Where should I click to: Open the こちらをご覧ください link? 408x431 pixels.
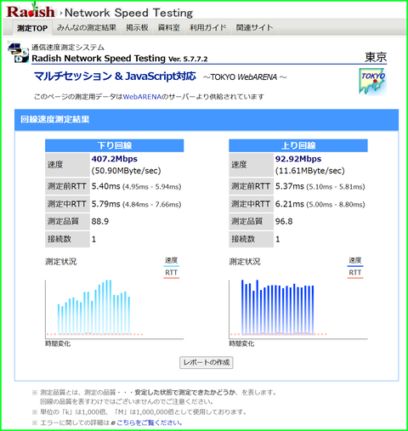tap(150, 422)
